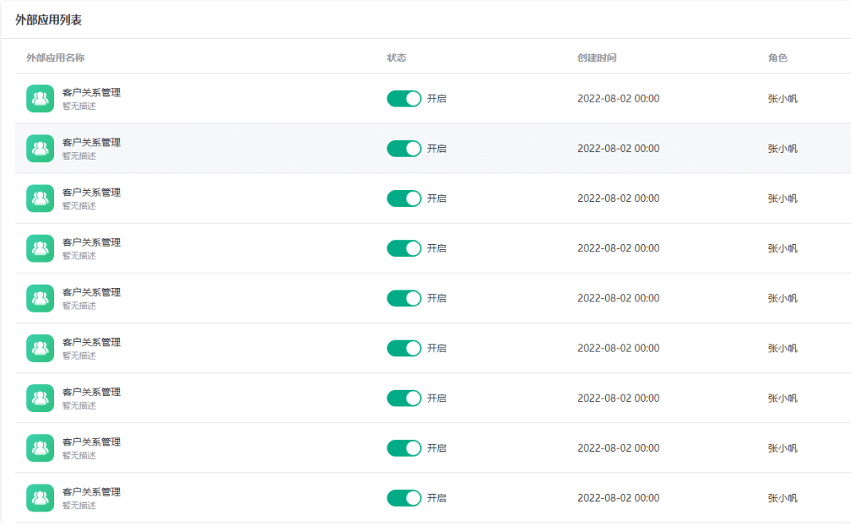Click 张小帆 in the highlighted second row
The image size is (851, 525).
tap(783, 148)
